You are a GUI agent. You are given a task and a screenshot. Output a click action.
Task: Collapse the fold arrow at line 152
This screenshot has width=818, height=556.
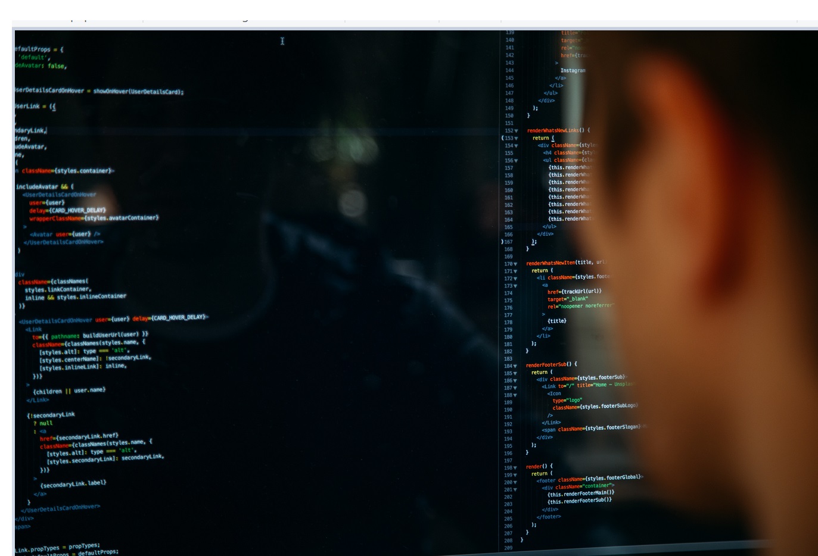[516, 131]
